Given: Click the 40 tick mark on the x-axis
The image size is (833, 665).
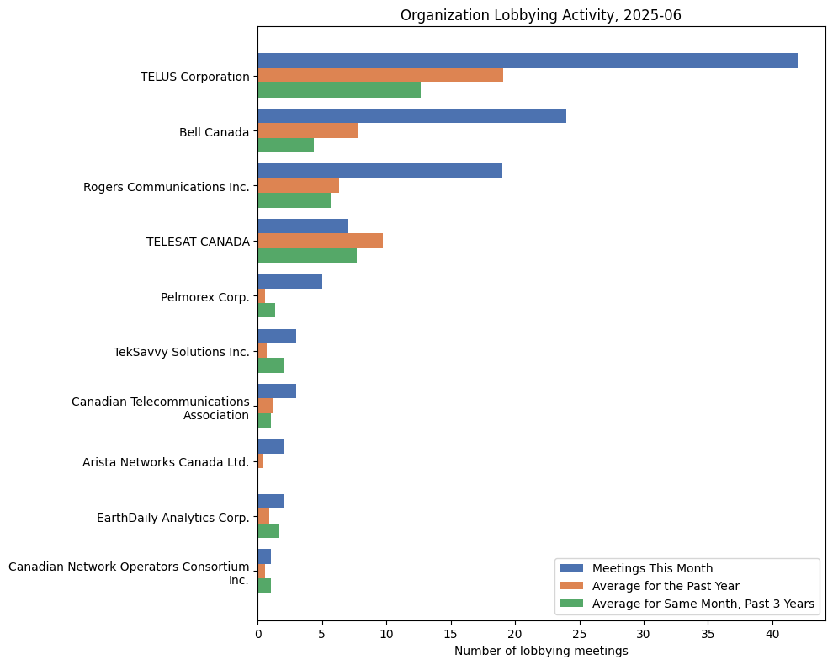Looking at the screenshot, I should coord(773,632).
